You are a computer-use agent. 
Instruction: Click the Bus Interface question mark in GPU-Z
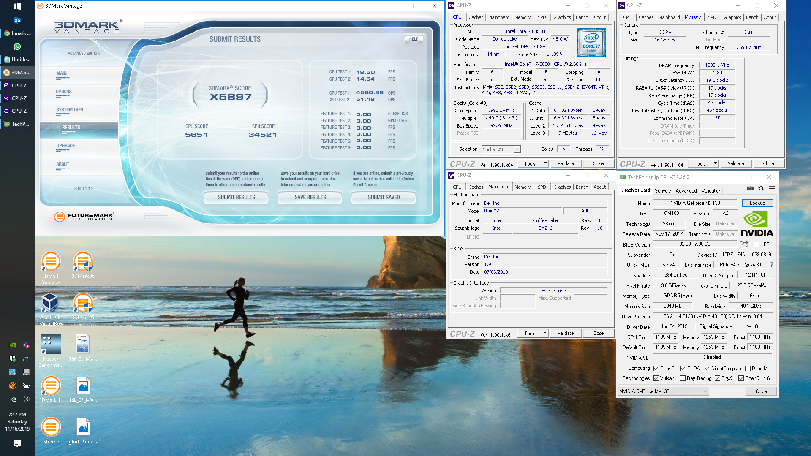[x=772, y=265]
